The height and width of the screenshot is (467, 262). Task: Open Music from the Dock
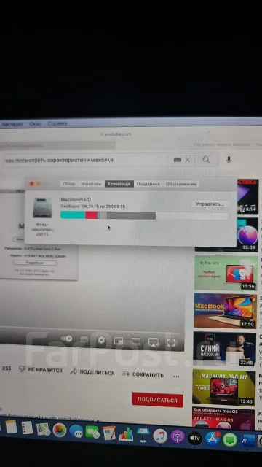160,436
